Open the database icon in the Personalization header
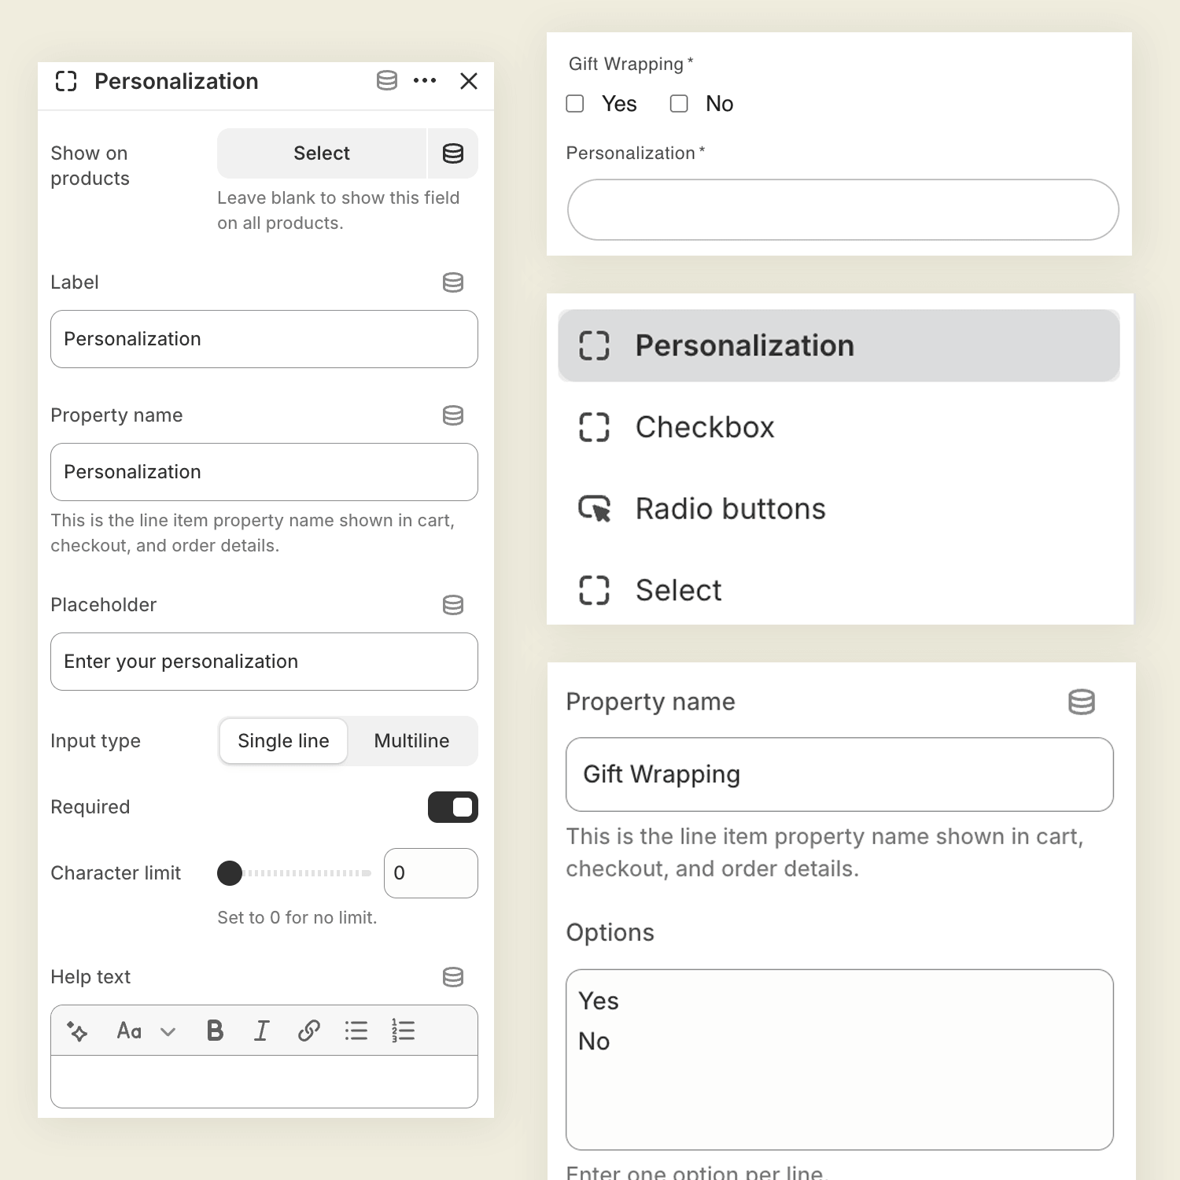The height and width of the screenshot is (1180, 1180). tap(386, 80)
